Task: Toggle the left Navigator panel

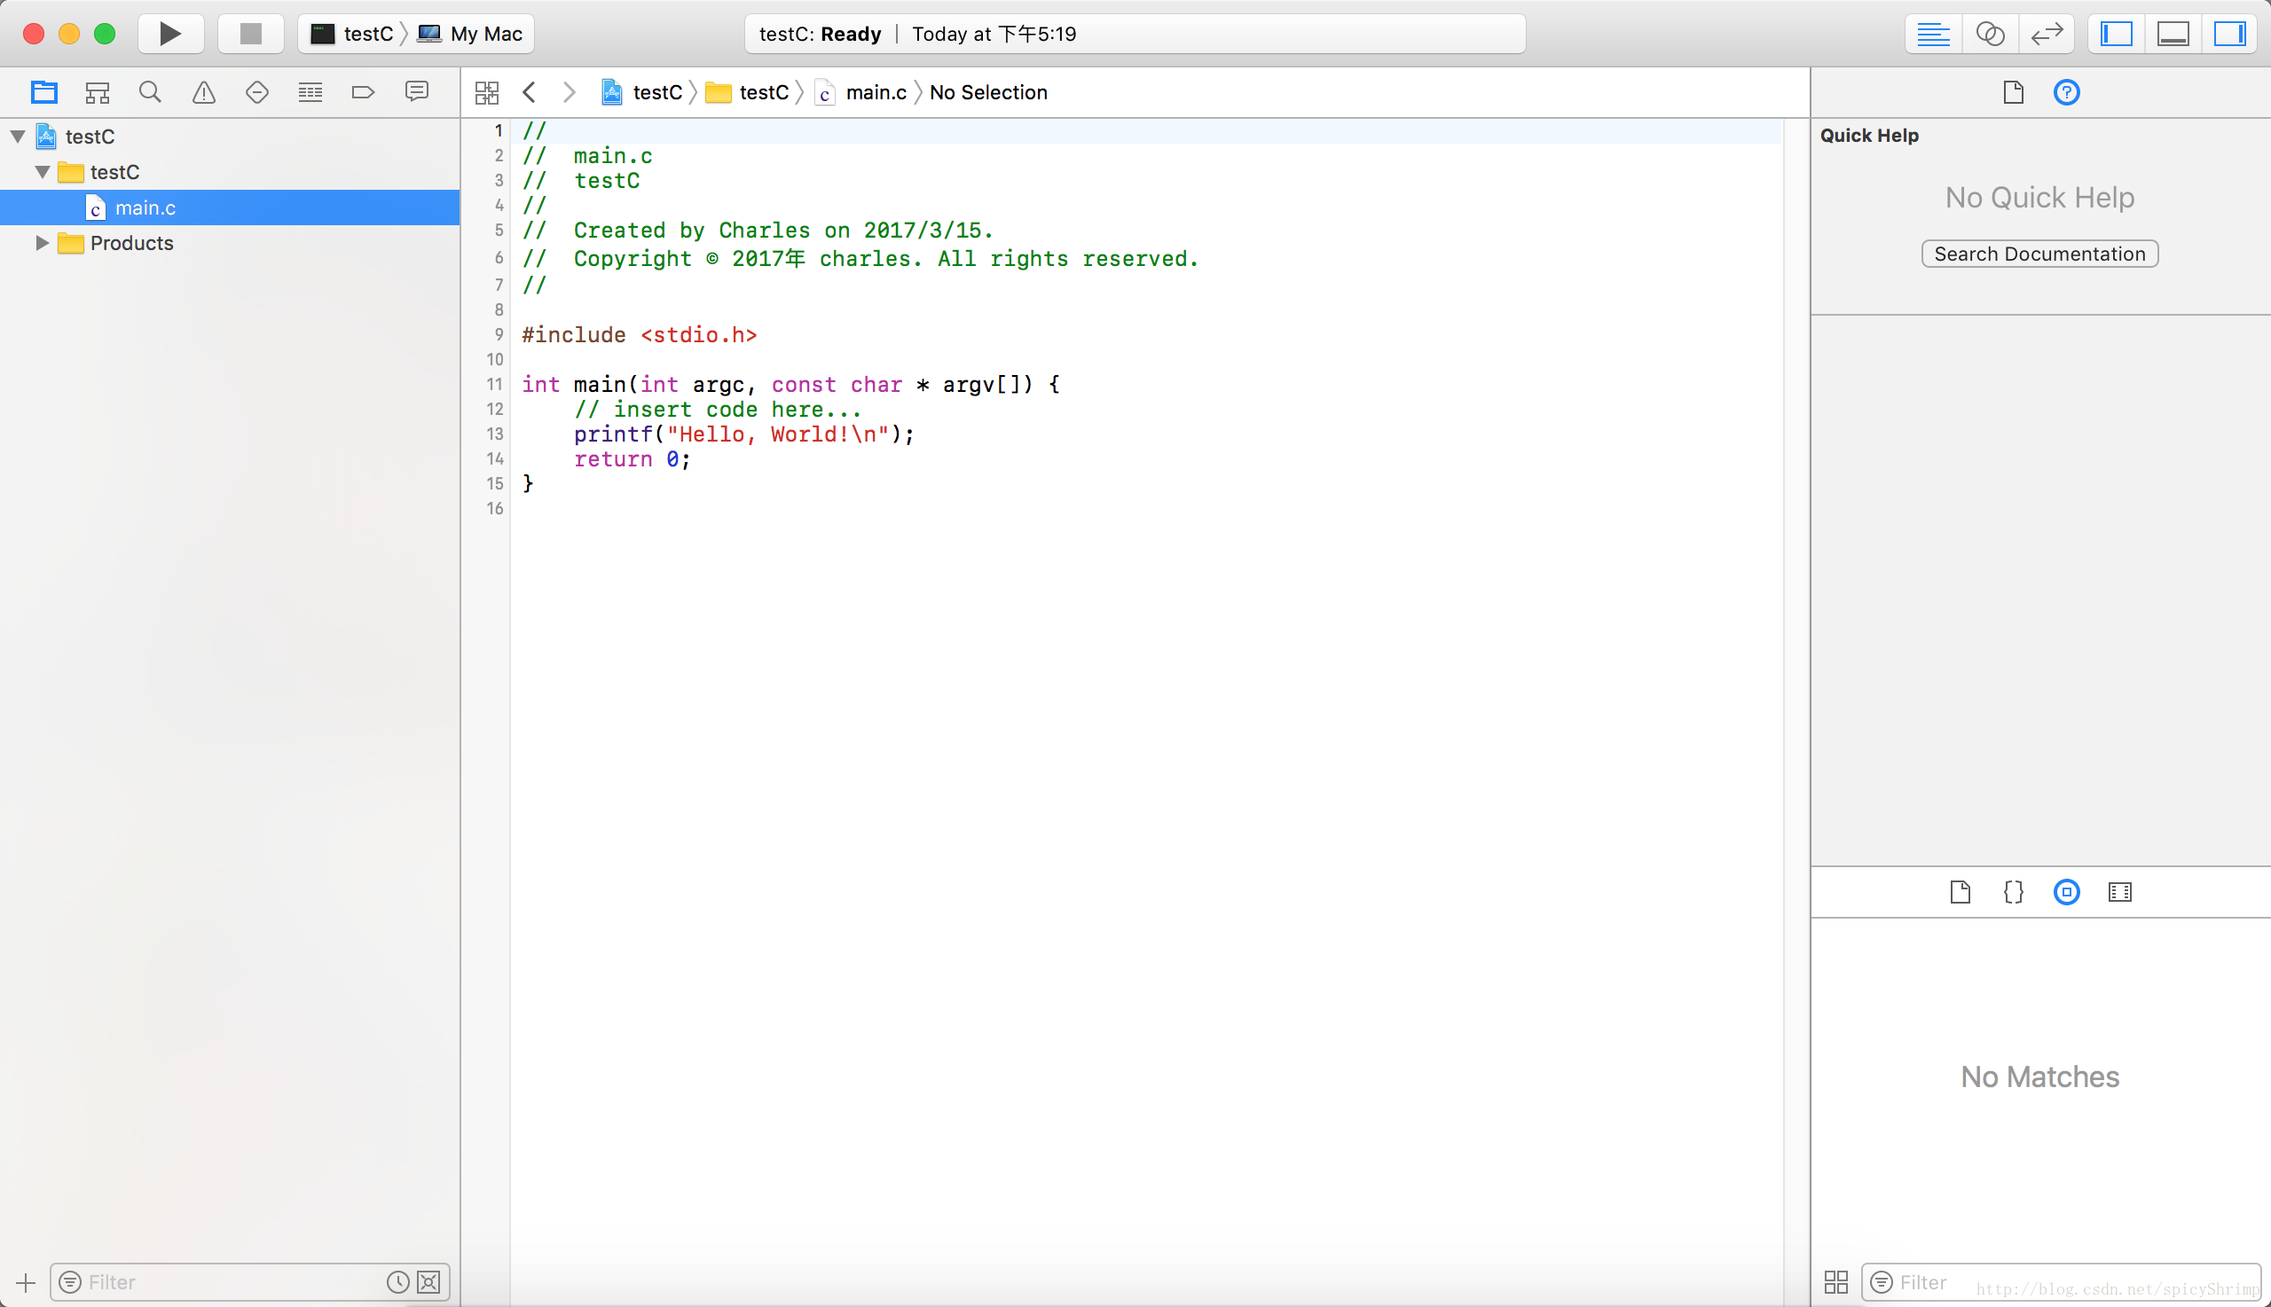Action: pyautogui.click(x=2117, y=34)
